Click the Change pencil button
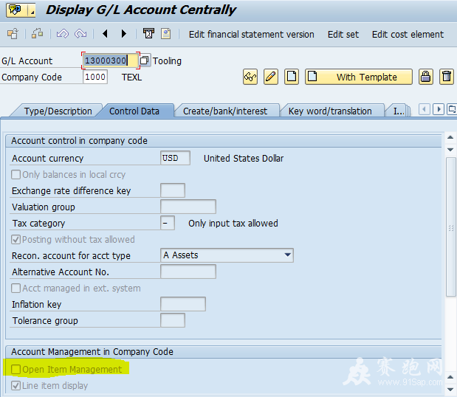457x397 pixels. (271, 77)
